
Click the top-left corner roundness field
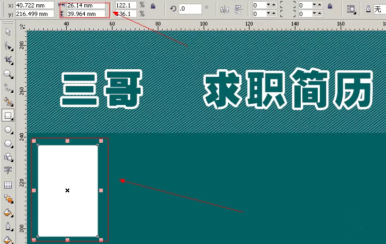[x=259, y=5]
